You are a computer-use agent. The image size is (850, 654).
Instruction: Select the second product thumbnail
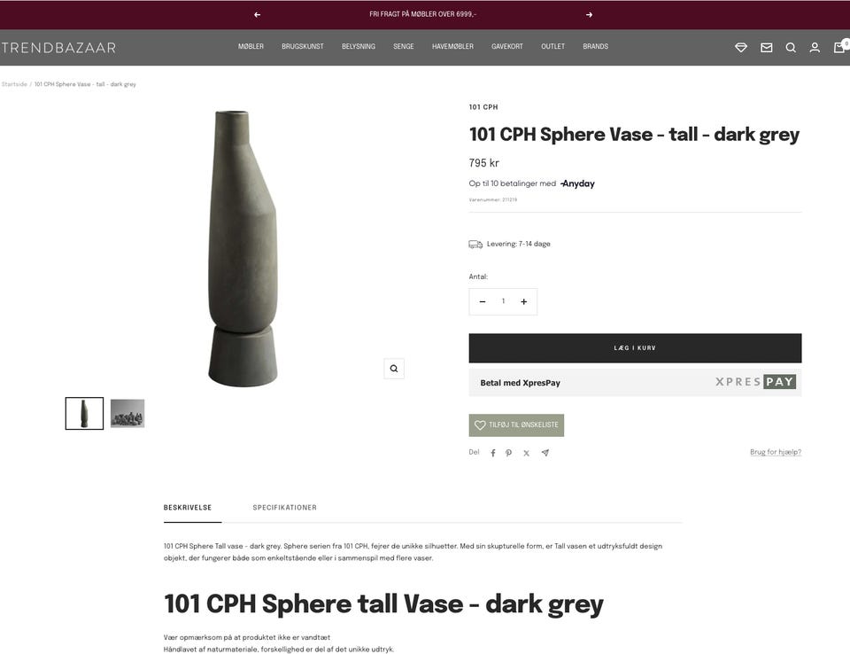(127, 413)
